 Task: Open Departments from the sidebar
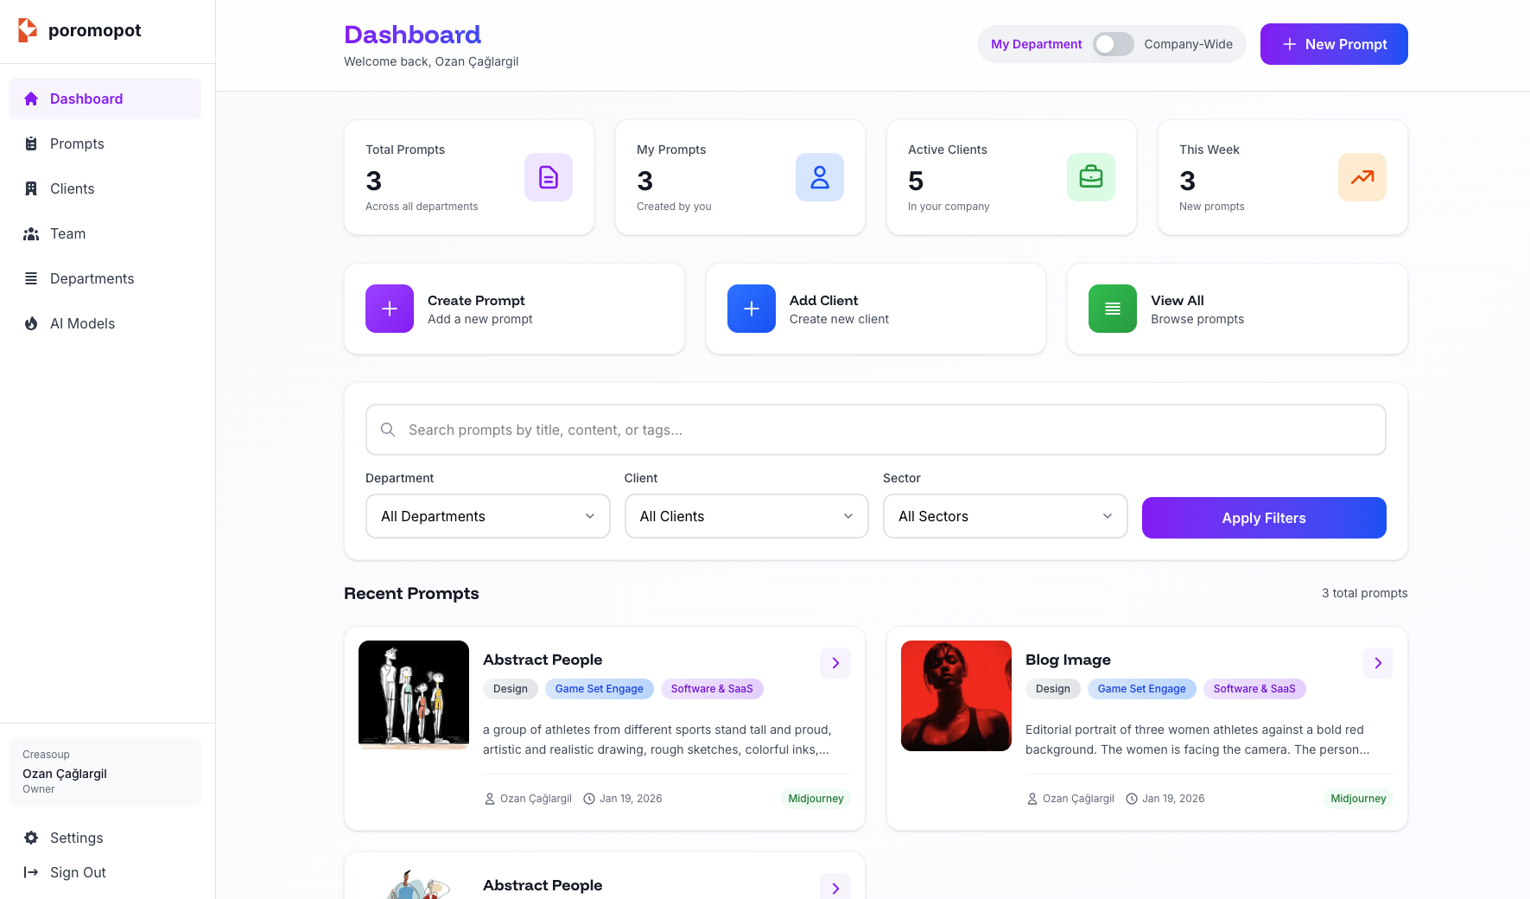coord(91,278)
